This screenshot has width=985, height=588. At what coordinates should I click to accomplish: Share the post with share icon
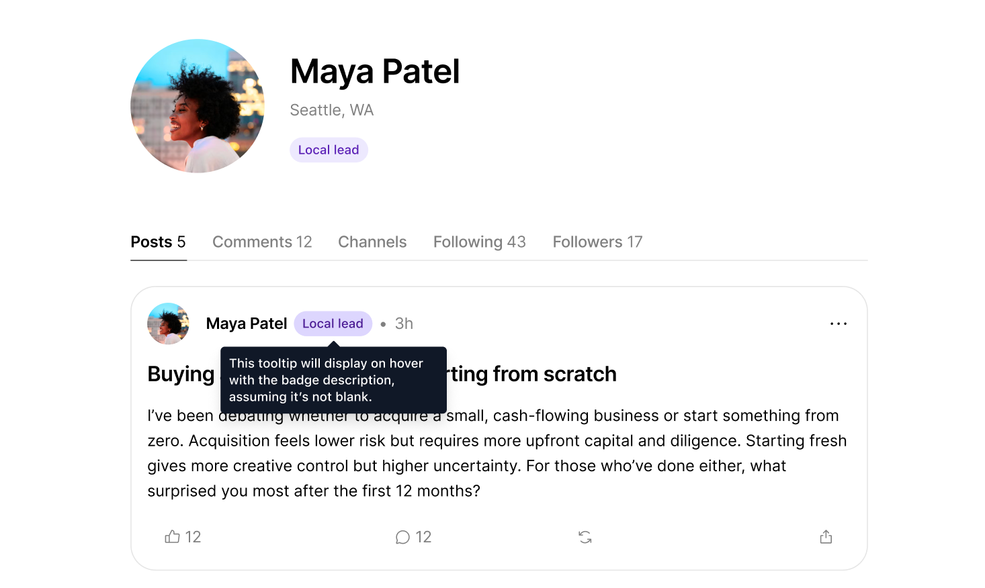click(826, 536)
